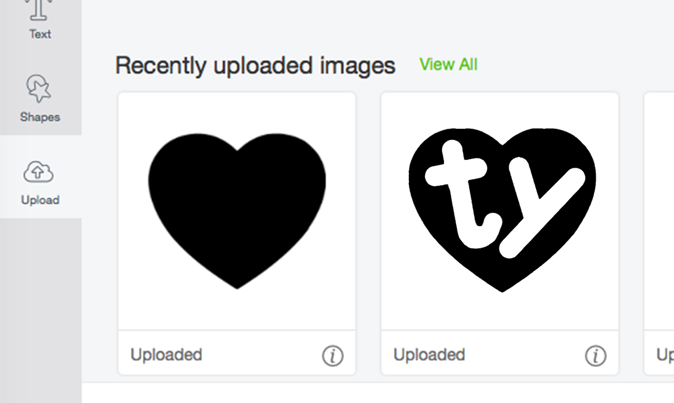Click empty gray sidebar below Upload
Image resolution: width=674 pixels, height=403 pixels.
click(x=41, y=310)
